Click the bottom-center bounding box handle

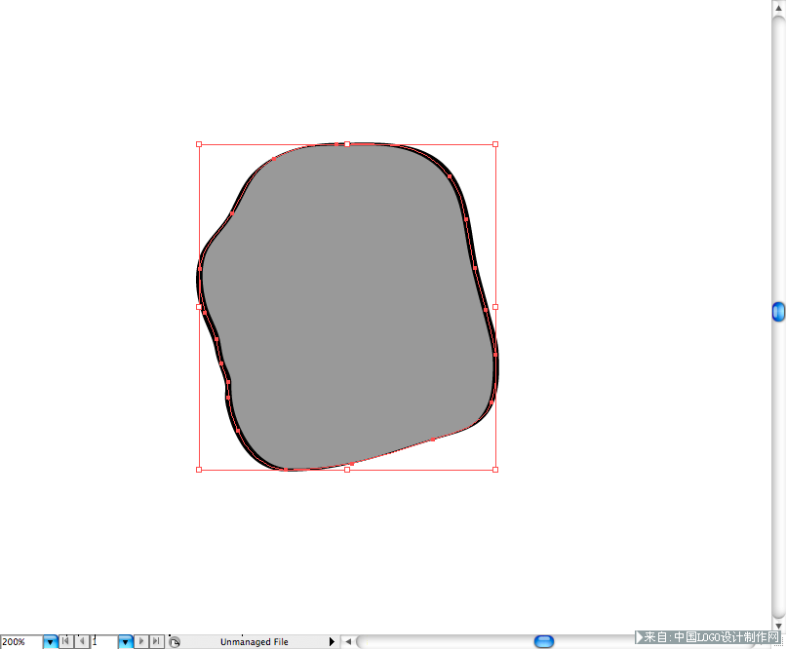coord(347,470)
